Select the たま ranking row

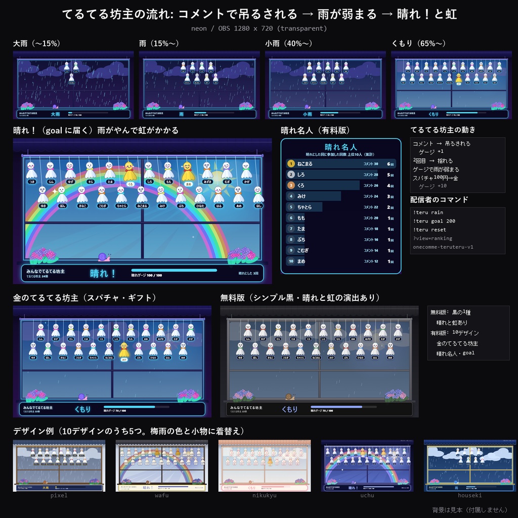coord(340,229)
